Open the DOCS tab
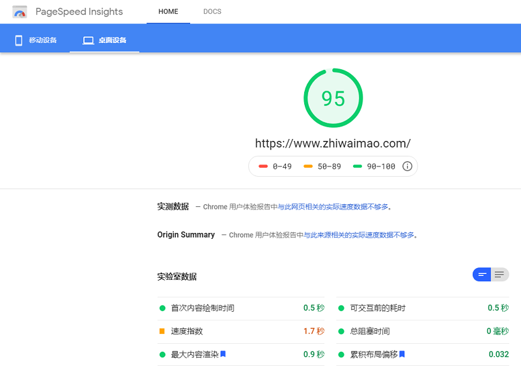The image size is (521, 366). coord(212,12)
